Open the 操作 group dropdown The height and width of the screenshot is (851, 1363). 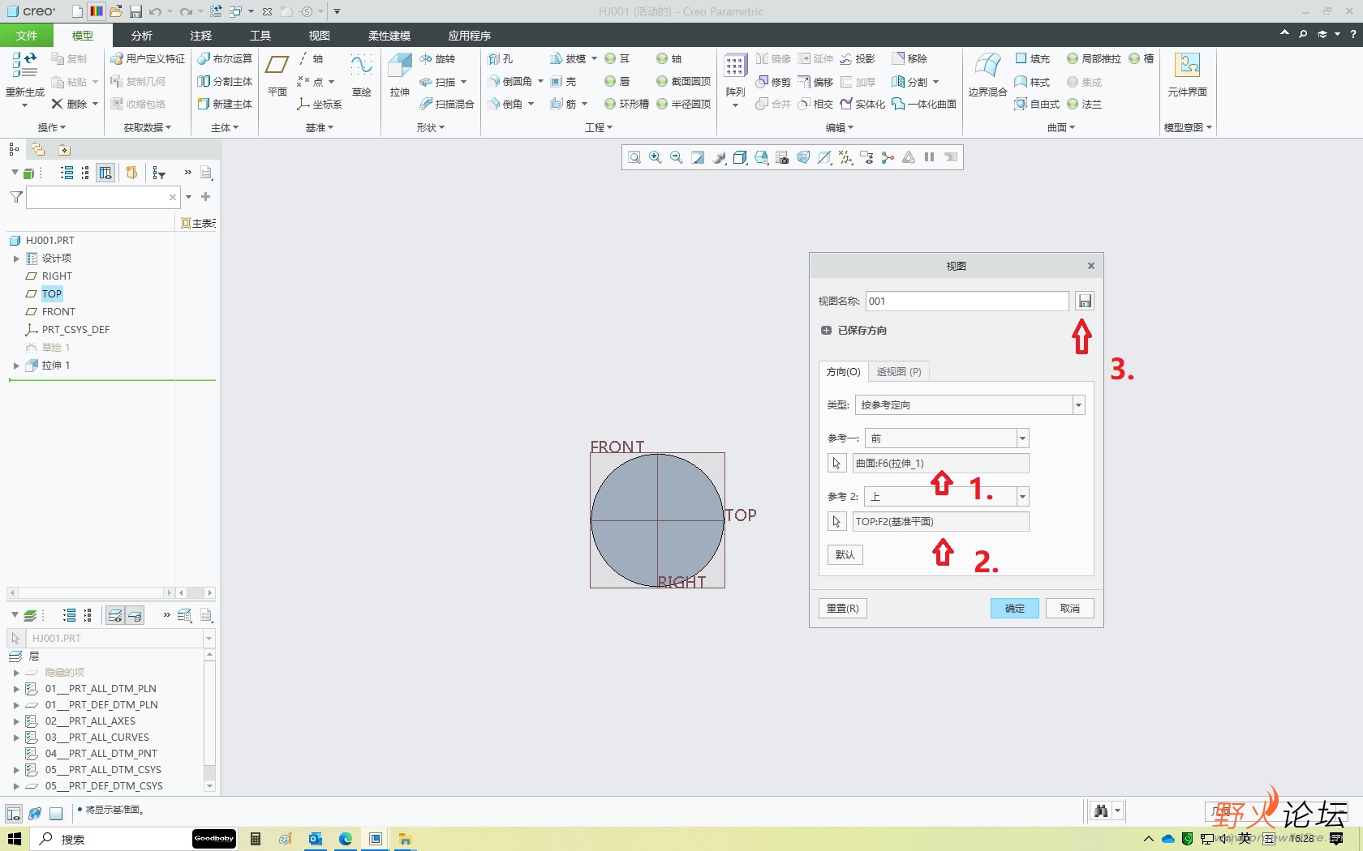[x=52, y=127]
